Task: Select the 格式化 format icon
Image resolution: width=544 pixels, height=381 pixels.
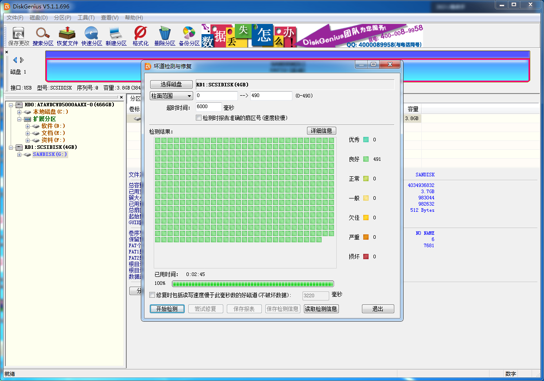Action: coord(140,33)
